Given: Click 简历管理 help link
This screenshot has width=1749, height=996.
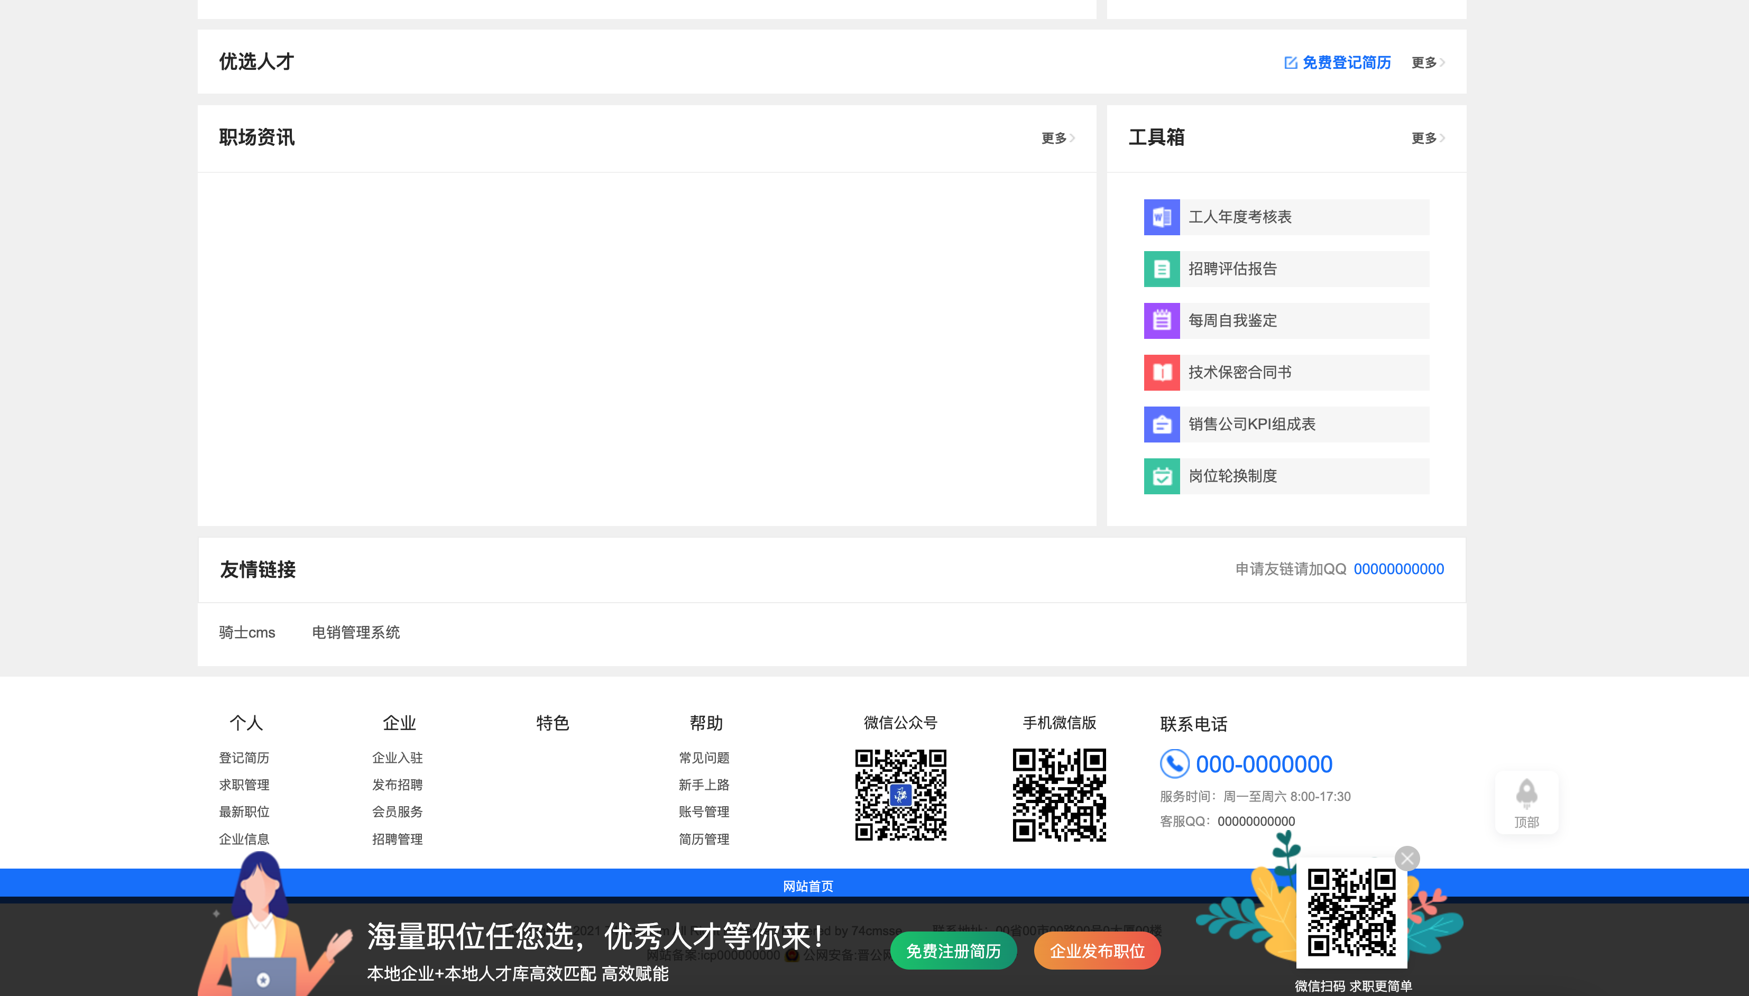Looking at the screenshot, I should click(x=704, y=840).
